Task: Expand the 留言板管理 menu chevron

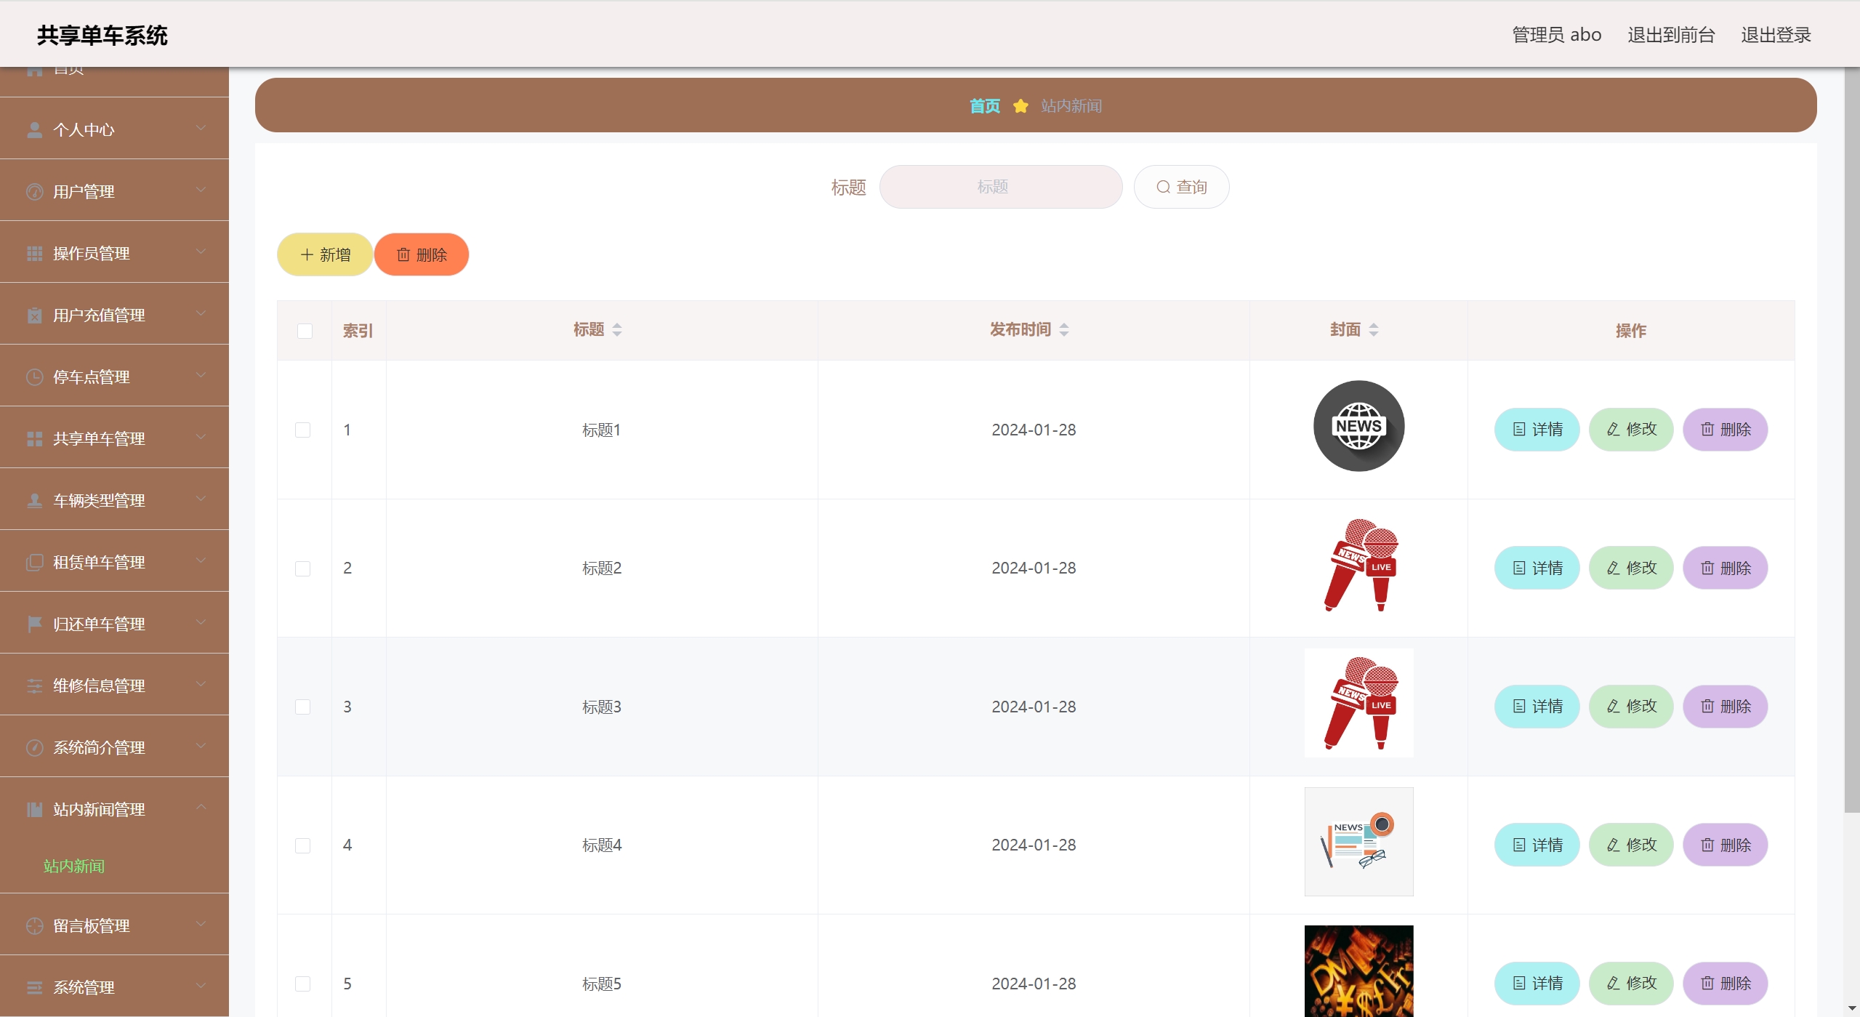Action: pyautogui.click(x=201, y=924)
